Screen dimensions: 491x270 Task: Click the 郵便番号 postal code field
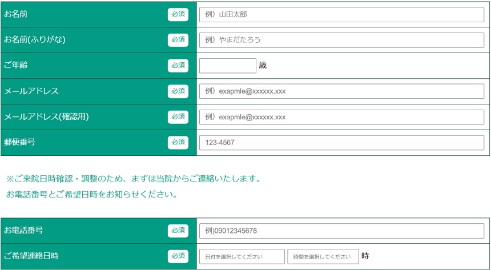pyautogui.click(x=341, y=143)
